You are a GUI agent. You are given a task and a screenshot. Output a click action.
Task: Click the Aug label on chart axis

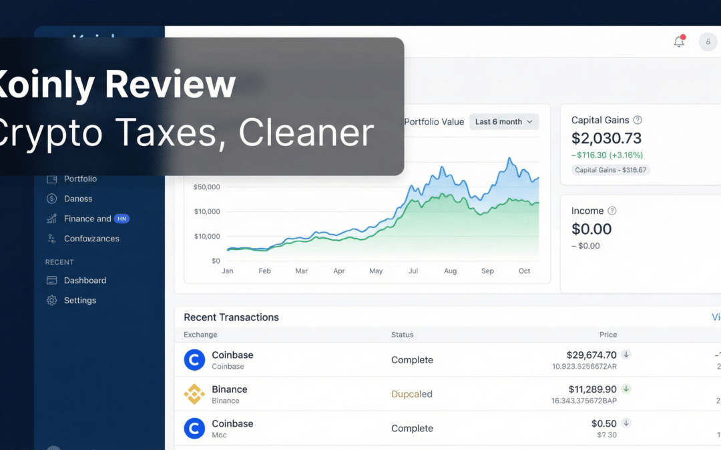(x=450, y=271)
